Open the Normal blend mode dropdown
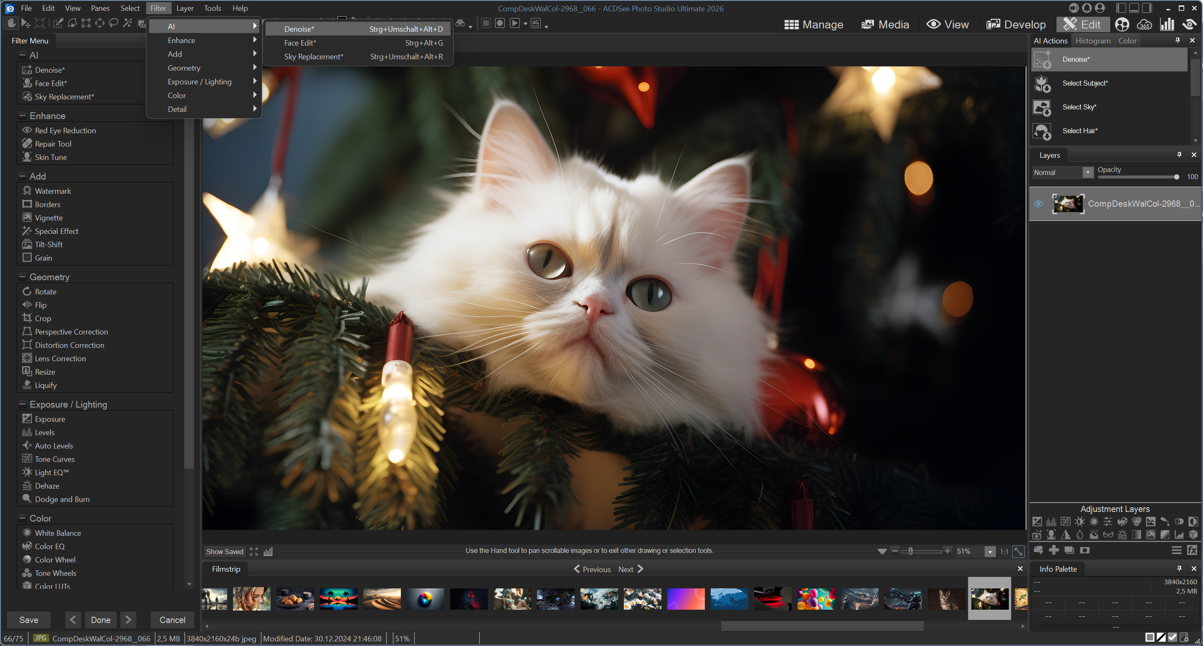This screenshot has width=1203, height=646. pos(1088,172)
